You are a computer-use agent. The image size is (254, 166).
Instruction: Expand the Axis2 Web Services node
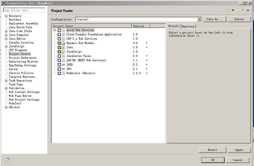click(55, 30)
